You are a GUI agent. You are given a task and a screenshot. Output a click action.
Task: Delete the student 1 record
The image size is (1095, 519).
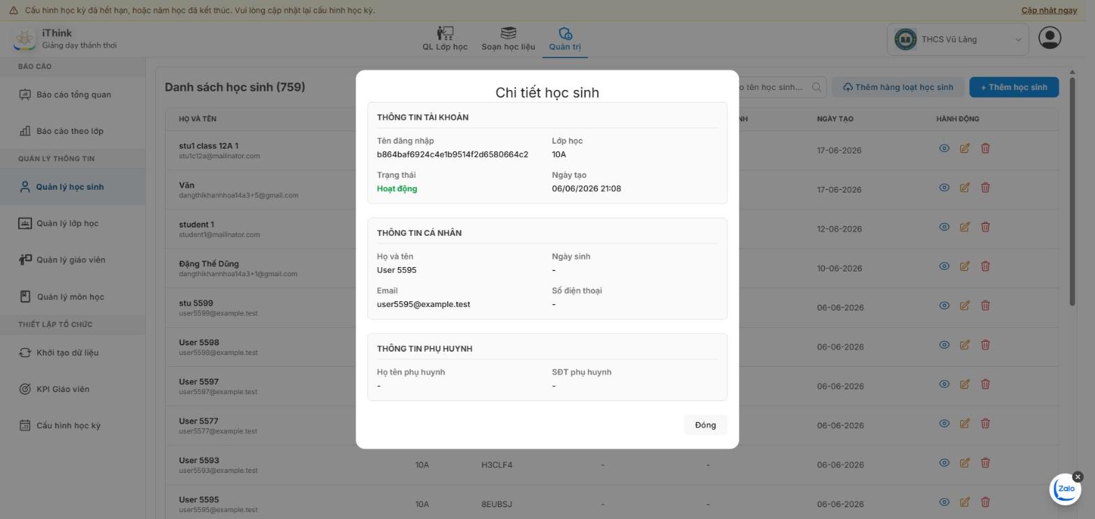(985, 227)
